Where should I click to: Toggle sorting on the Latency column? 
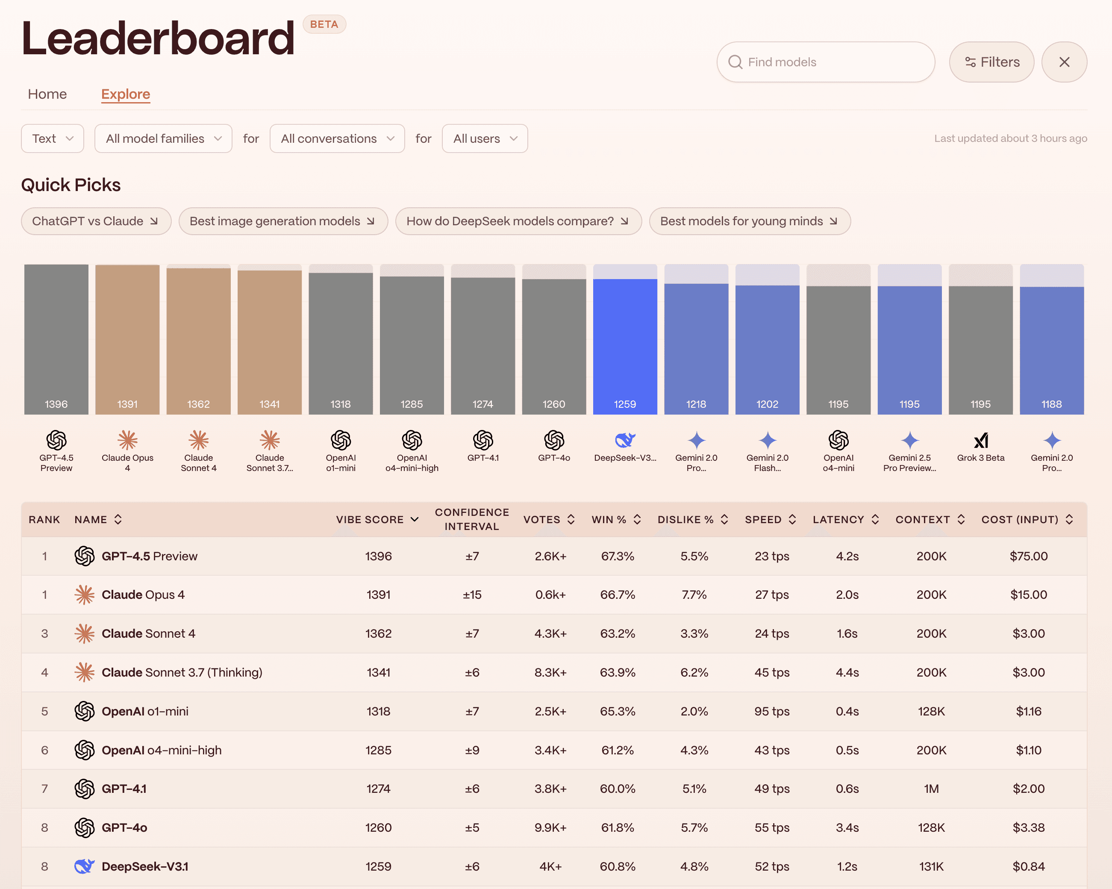click(x=875, y=520)
